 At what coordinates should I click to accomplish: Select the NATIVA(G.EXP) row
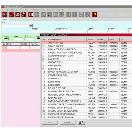pyautogui.click(x=87, y=98)
